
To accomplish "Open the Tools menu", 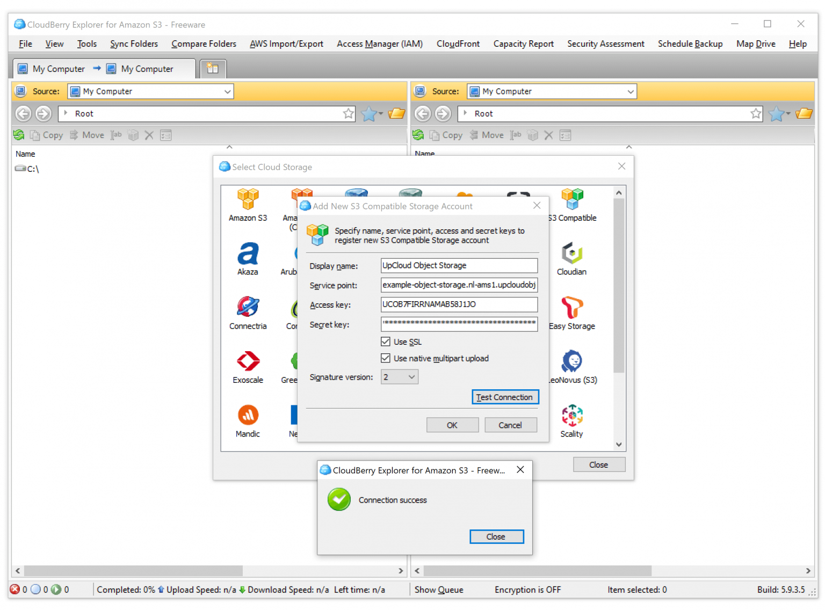I will (x=87, y=43).
